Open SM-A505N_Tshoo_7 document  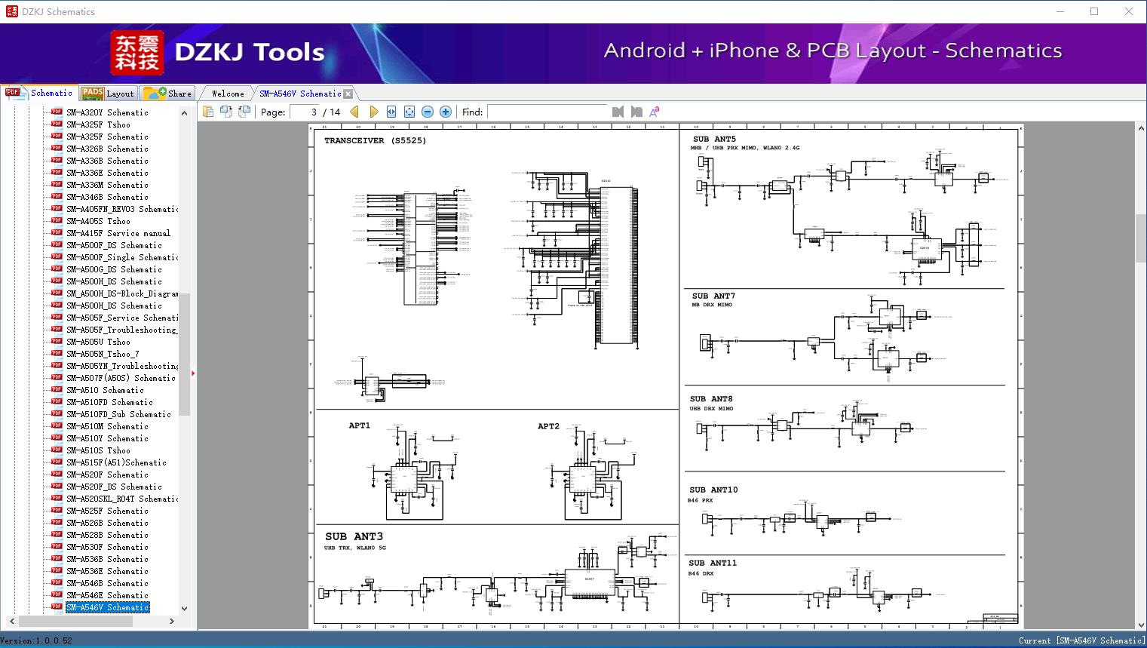[x=103, y=354]
